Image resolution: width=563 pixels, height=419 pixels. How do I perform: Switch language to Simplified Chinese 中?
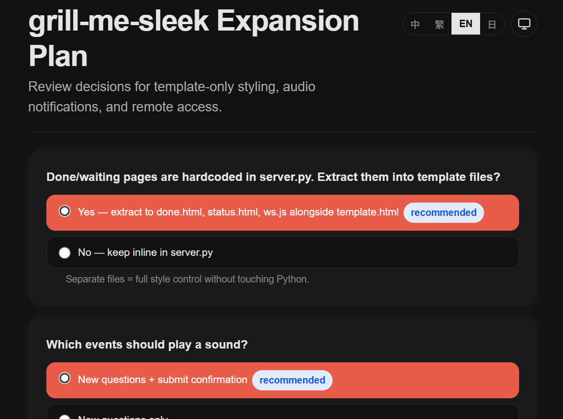pyautogui.click(x=415, y=24)
